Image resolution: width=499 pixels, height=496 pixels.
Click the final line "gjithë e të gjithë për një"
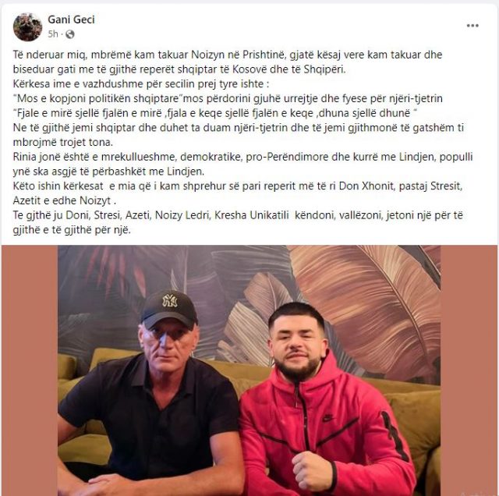[x=72, y=230]
